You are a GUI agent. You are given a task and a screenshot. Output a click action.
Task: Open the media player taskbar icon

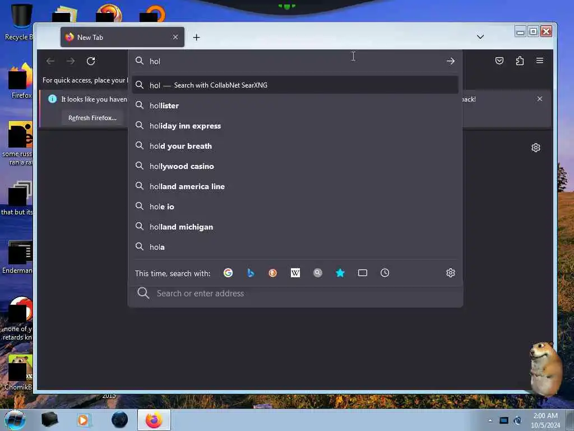pos(83,420)
